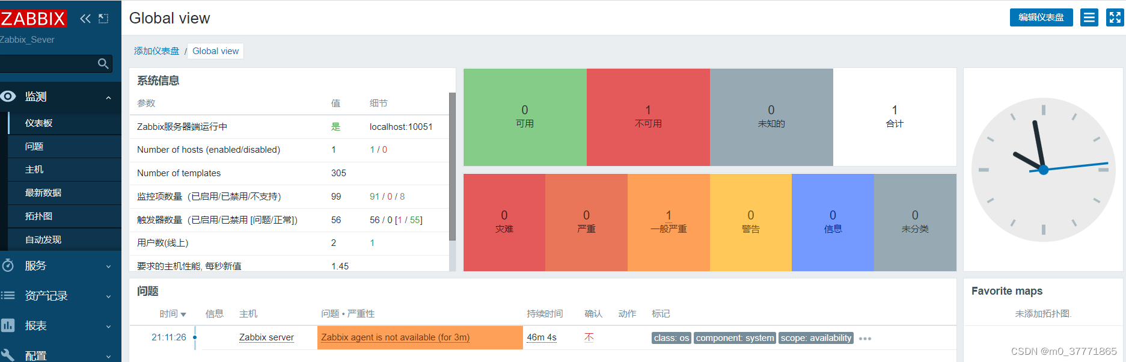Screen dimensions: 1126x362
Task: Click the 46m 4s duration link
Action: [x=541, y=337]
